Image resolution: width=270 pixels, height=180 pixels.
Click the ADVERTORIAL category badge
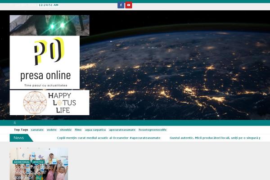22,162
